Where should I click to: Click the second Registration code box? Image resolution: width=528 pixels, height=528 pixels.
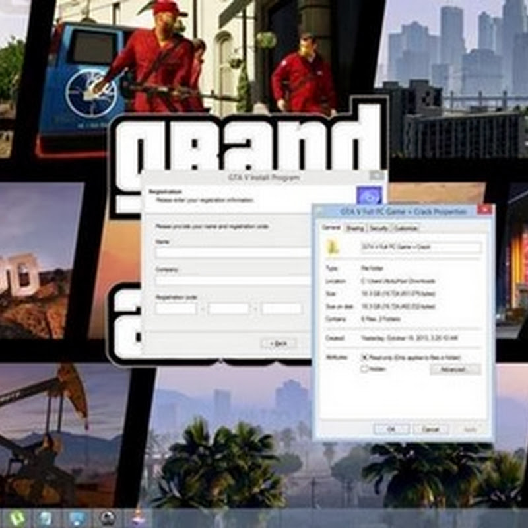pyautogui.click(x=229, y=308)
